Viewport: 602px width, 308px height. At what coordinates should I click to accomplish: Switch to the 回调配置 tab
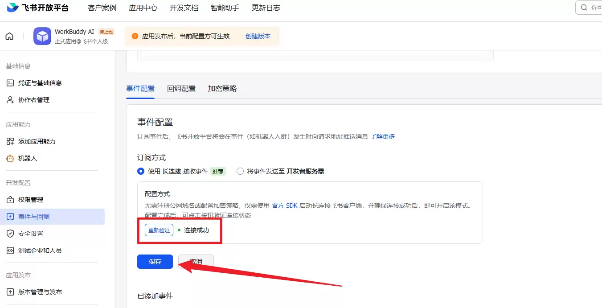(181, 88)
